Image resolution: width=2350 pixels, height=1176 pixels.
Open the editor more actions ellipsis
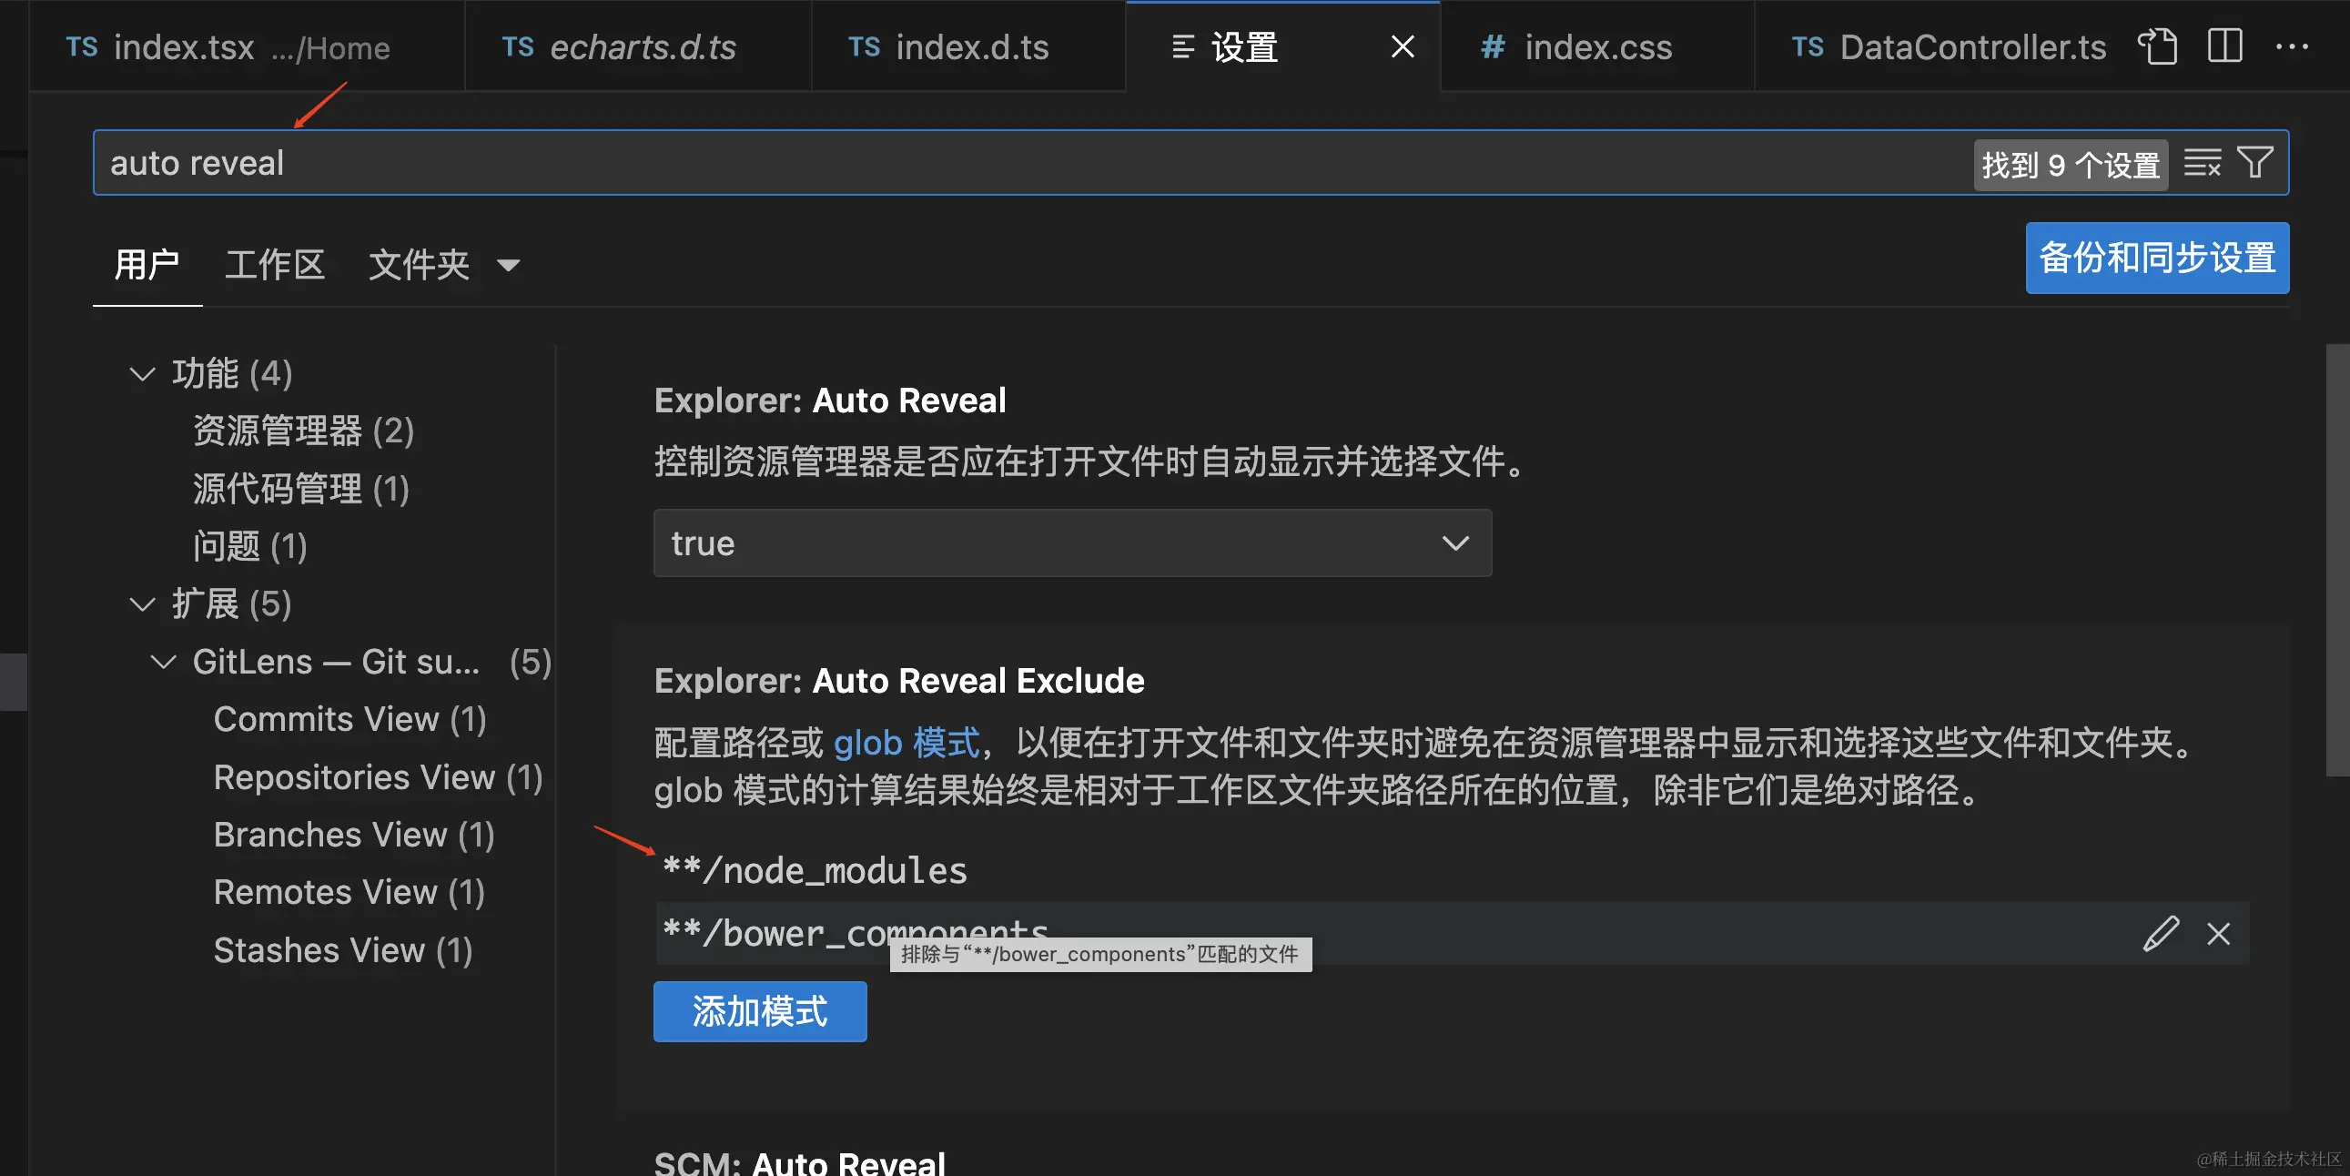[2291, 46]
